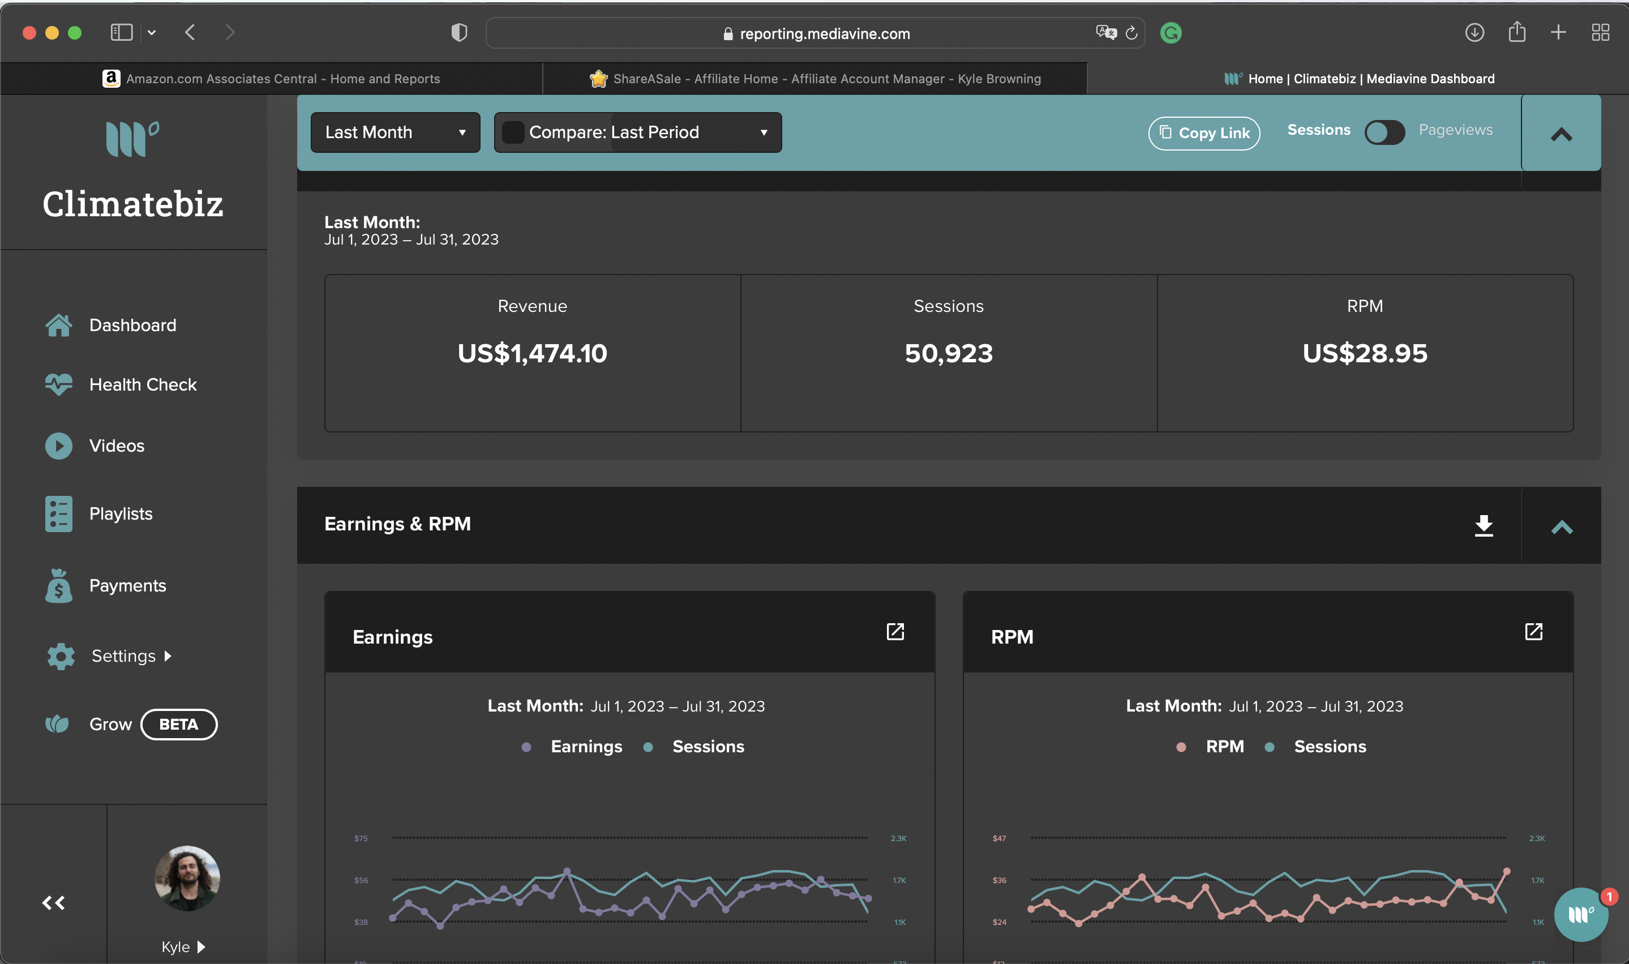Click the last RPM data point
Viewport: 1629px width, 964px height.
point(1506,871)
